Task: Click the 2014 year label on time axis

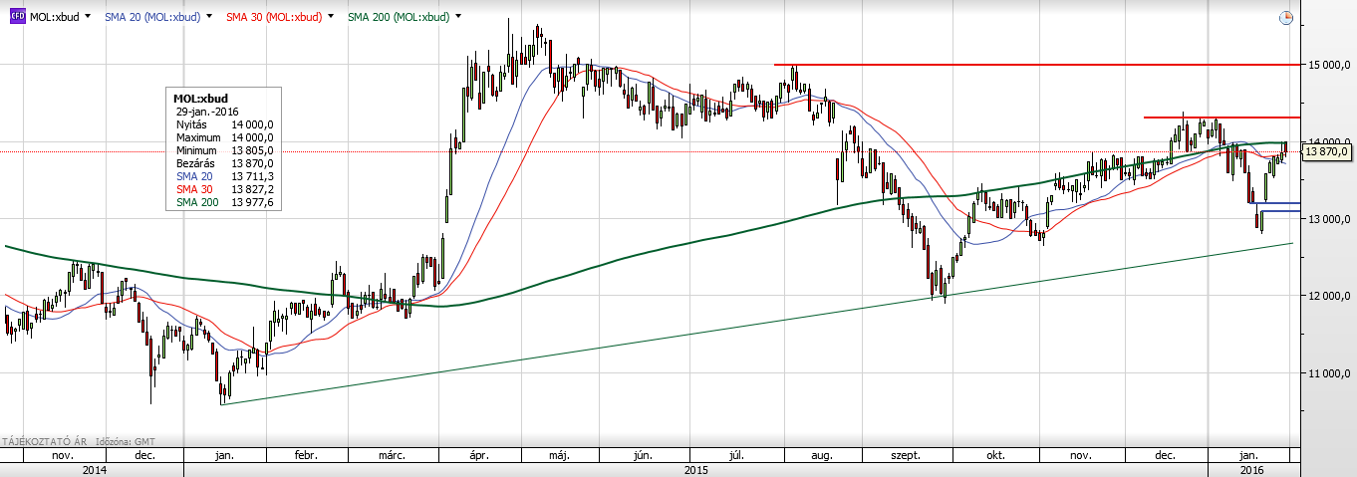Action: [x=95, y=469]
